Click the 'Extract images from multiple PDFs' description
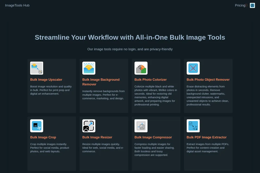 pyautogui.click(x=208, y=148)
